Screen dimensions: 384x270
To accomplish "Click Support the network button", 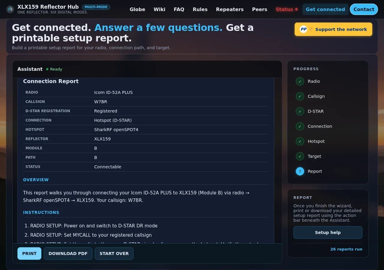I will [x=333, y=29].
